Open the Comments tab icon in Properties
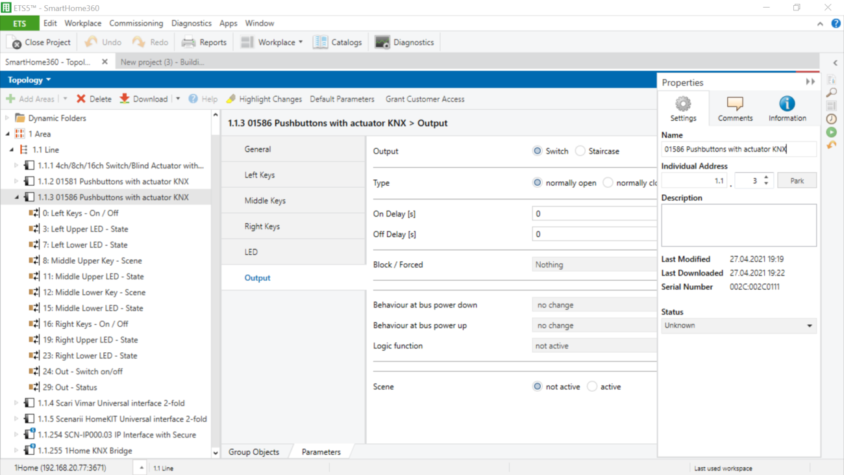844x475 pixels. click(735, 104)
